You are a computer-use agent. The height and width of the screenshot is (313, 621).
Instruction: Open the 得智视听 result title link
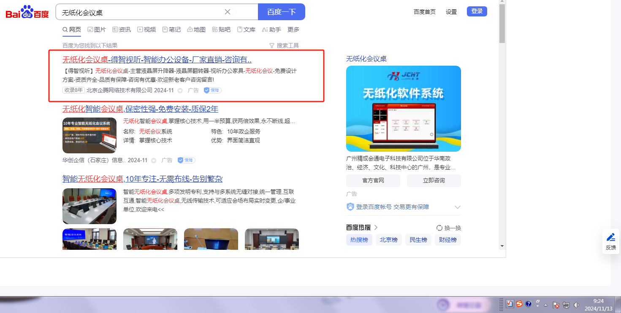point(157,59)
